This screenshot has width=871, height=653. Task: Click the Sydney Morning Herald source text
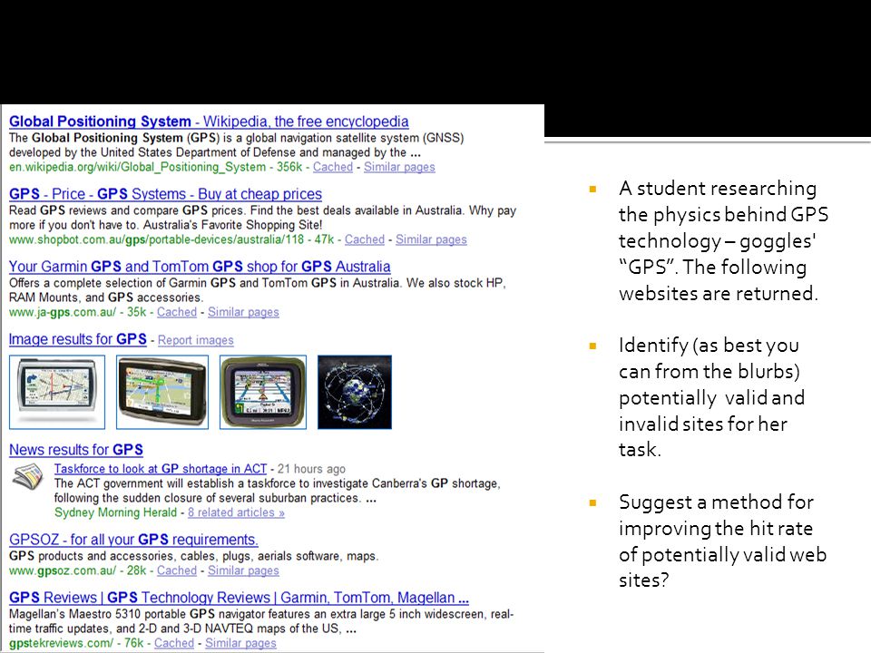115,512
